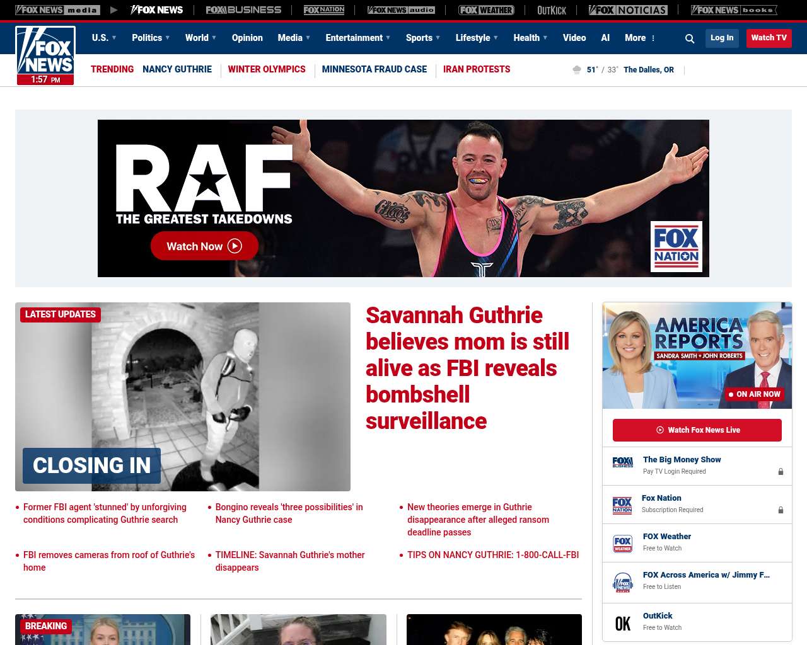This screenshot has width=807, height=645.
Task: Click the cloud weather icon
Action: click(577, 70)
